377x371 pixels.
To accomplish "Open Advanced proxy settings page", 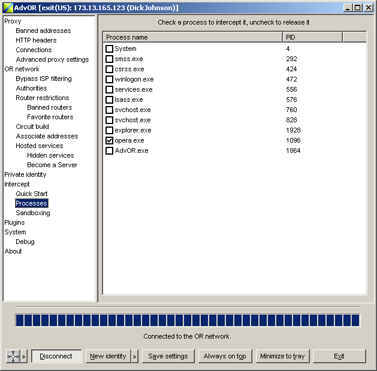I will 52,59.
